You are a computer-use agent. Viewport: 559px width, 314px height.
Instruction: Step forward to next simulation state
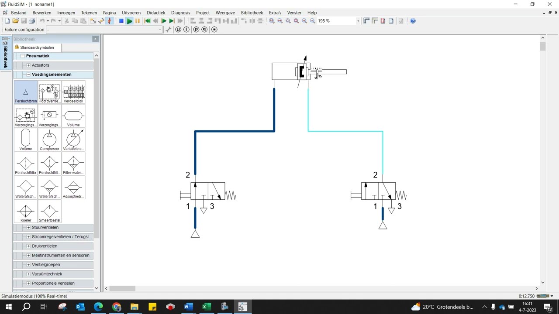pyautogui.click(x=172, y=21)
